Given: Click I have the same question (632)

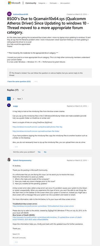Looking at the screenshot, I should point(19,82).
